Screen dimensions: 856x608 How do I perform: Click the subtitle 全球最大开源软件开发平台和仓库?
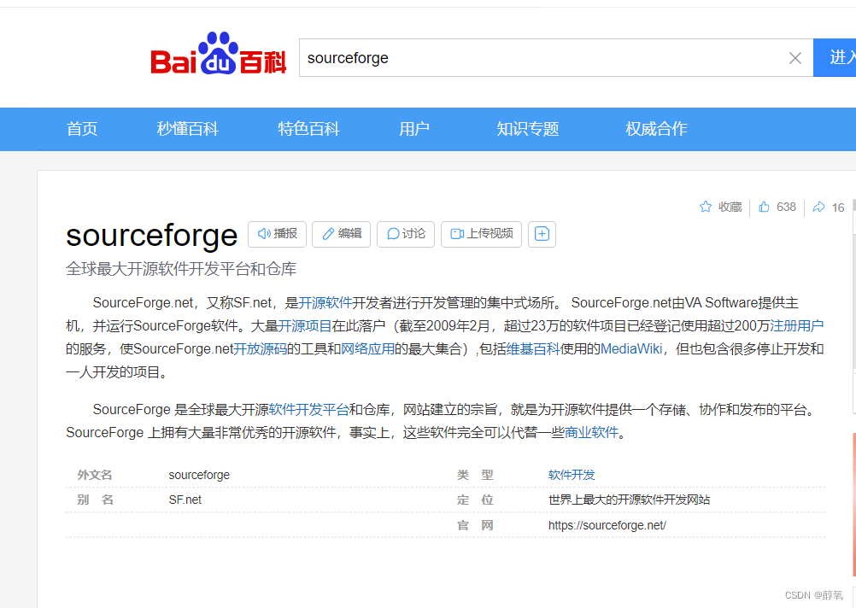[x=181, y=269]
